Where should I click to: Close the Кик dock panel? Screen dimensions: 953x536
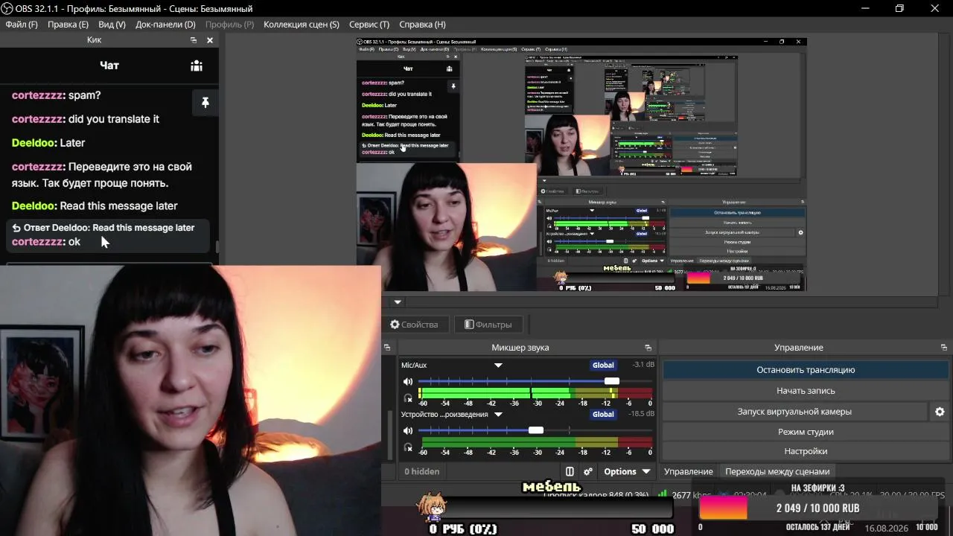coord(210,40)
